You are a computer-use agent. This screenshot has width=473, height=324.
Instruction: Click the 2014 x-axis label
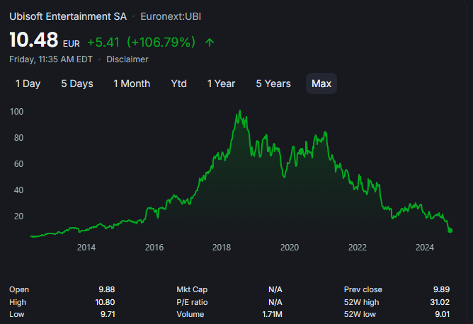86,248
